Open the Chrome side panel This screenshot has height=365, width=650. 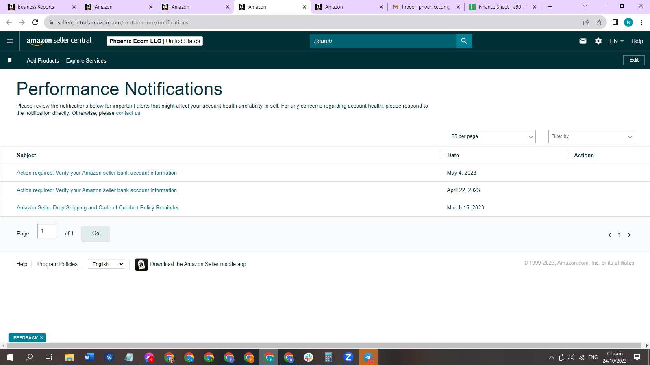coord(615,22)
